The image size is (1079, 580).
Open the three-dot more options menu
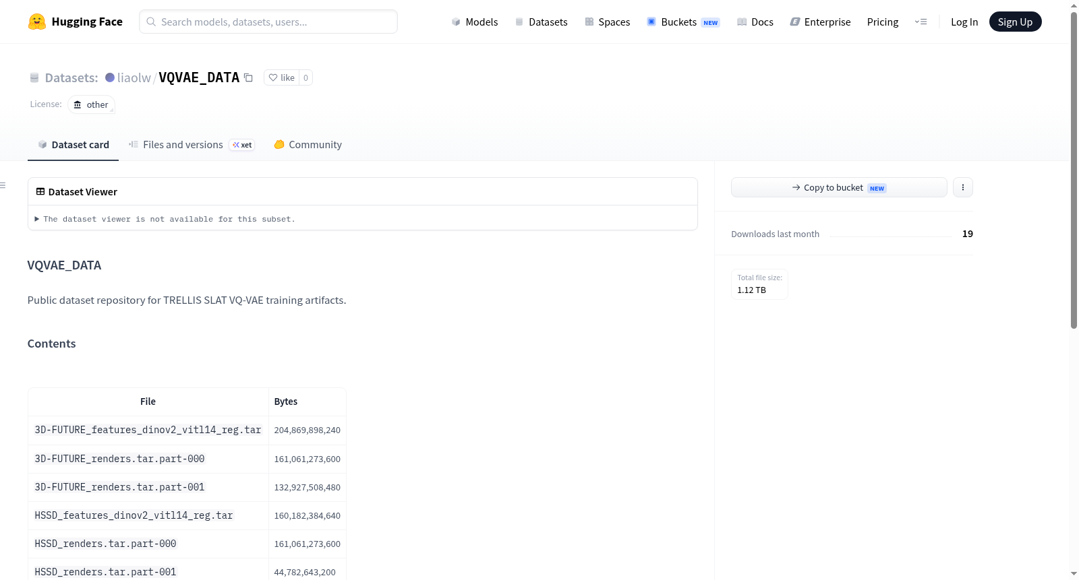(x=963, y=187)
